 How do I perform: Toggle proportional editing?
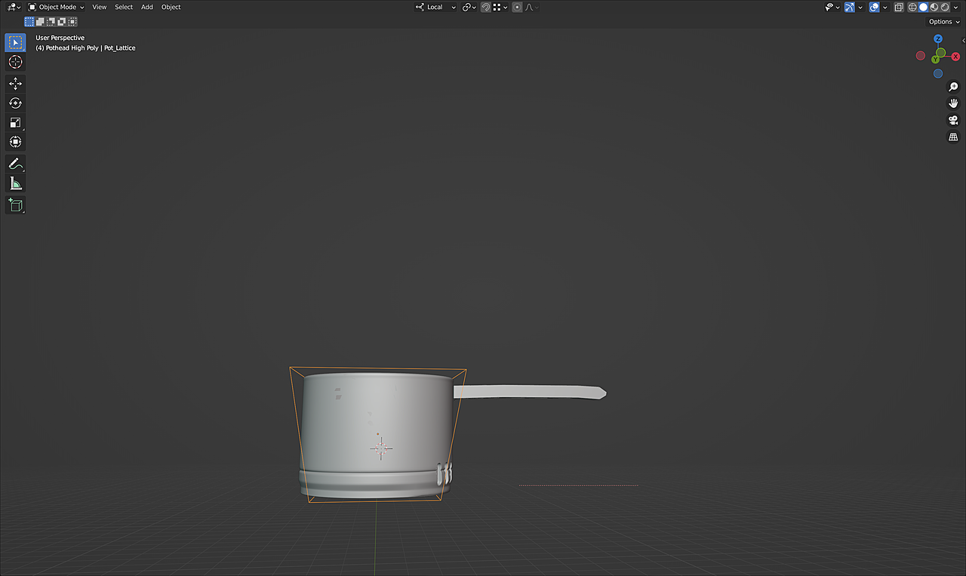tap(517, 7)
